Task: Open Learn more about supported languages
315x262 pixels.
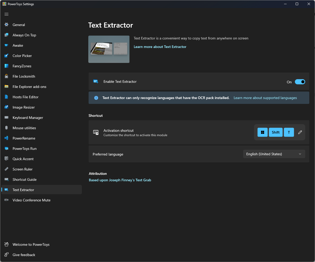Action: coord(265,98)
